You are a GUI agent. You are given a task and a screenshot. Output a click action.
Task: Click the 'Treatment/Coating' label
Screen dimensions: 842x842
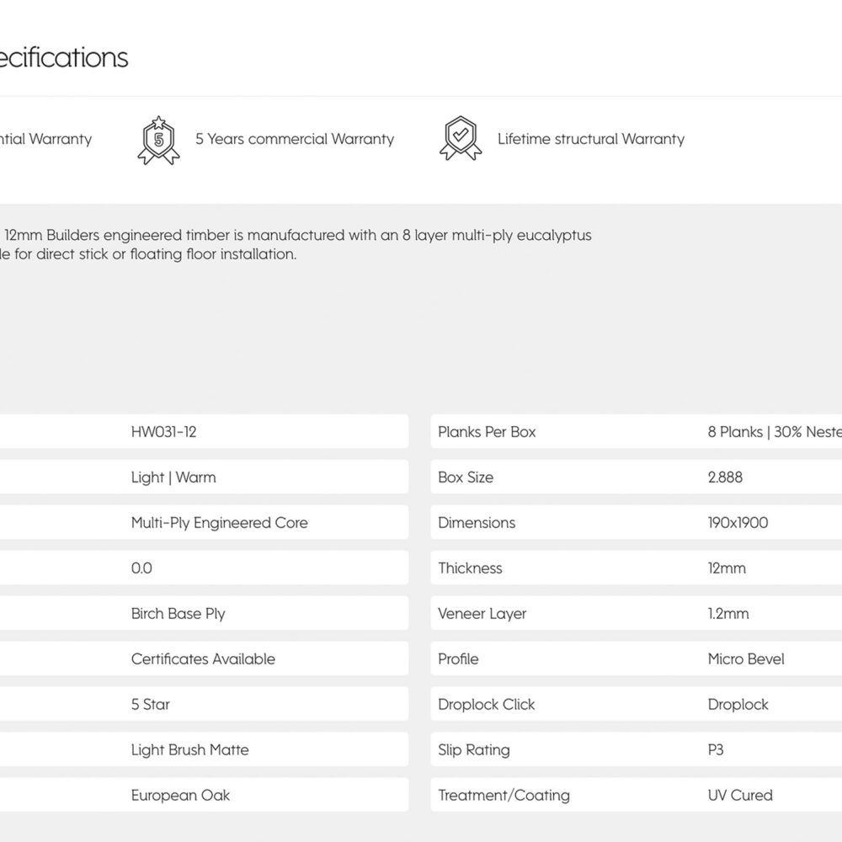coord(504,796)
